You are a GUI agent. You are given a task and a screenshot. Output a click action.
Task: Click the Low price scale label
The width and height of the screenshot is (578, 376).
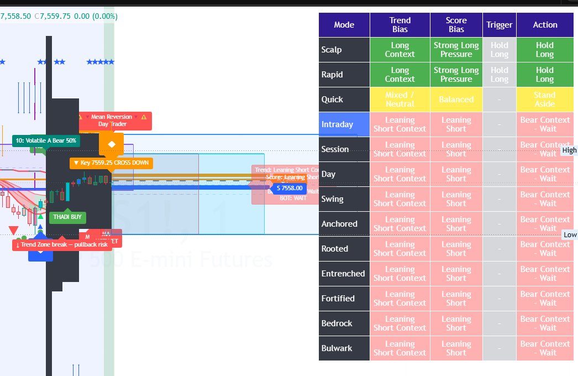click(570, 234)
